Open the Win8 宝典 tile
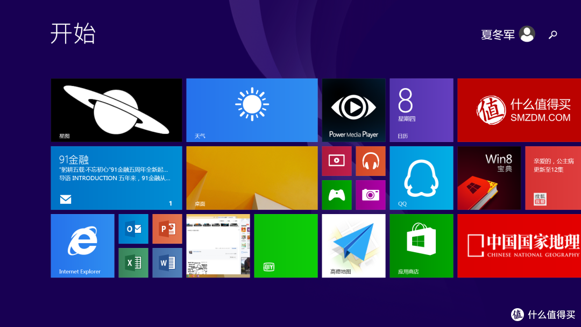581x327 pixels. point(489,178)
